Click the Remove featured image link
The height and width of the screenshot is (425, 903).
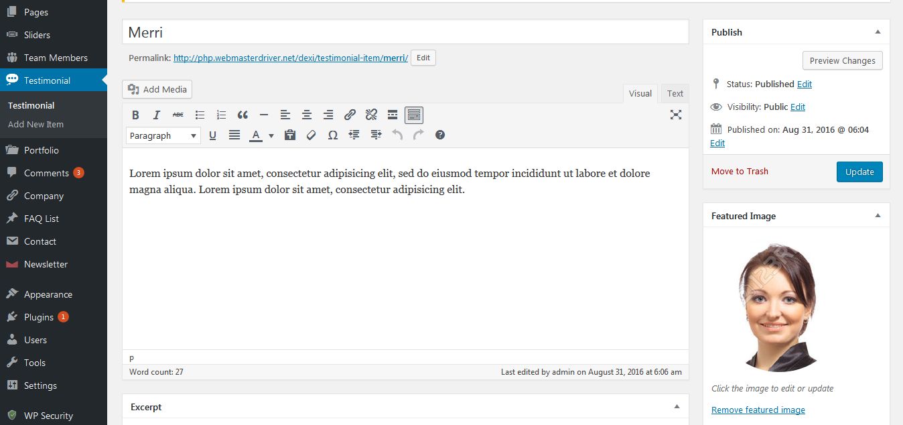(x=758, y=410)
